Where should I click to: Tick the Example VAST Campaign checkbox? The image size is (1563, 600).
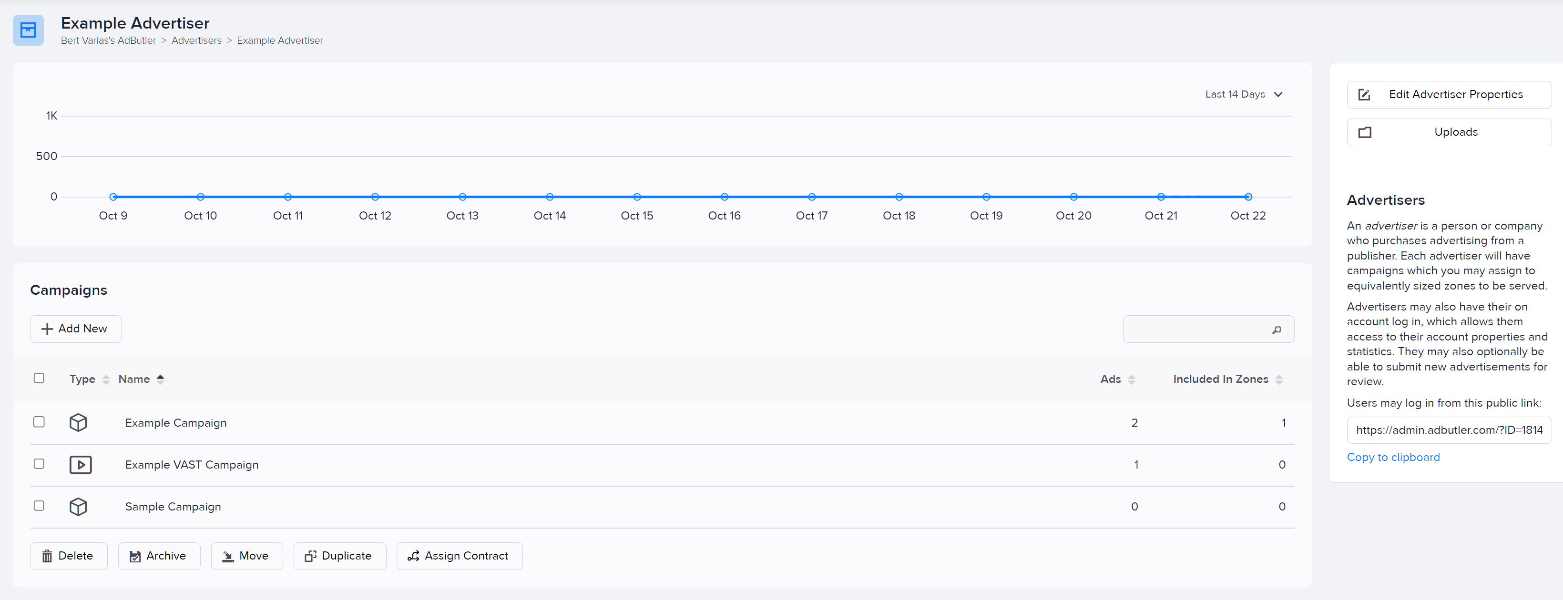pyautogui.click(x=39, y=464)
